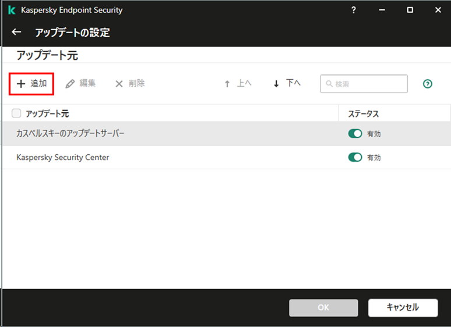Image resolution: width=451 pixels, height=327 pixels.
Task: Select the Kaspersky Security Center row
Action: (x=226, y=157)
